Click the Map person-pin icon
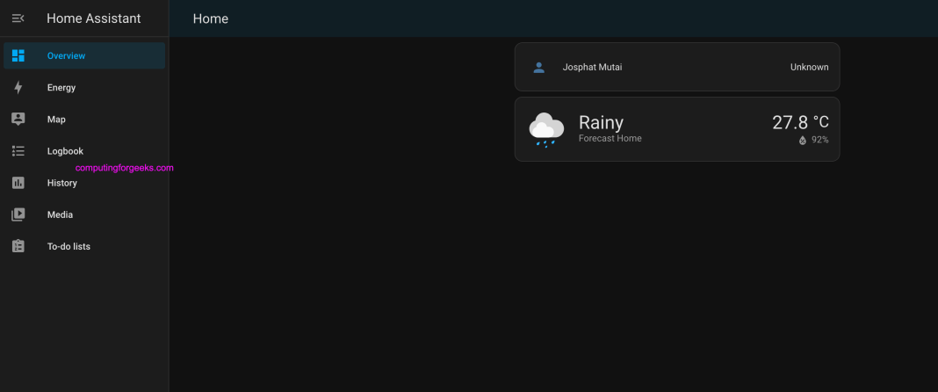The height and width of the screenshot is (392, 938). point(18,120)
